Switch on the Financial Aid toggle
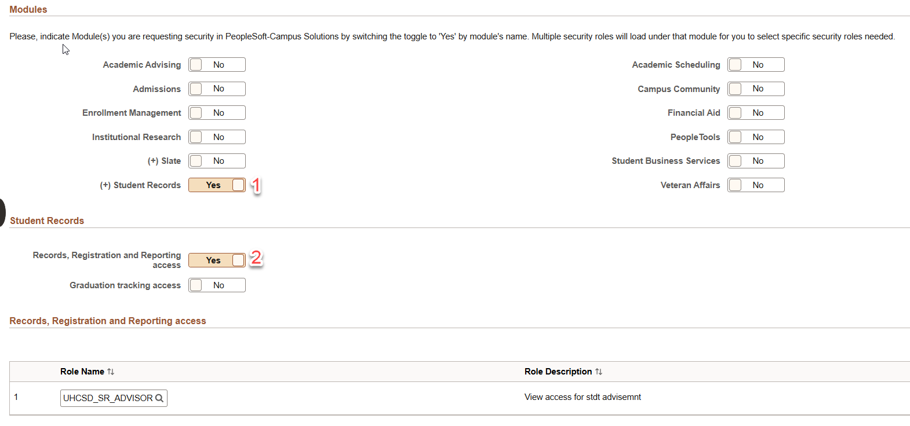The width and height of the screenshot is (910, 426). (756, 113)
